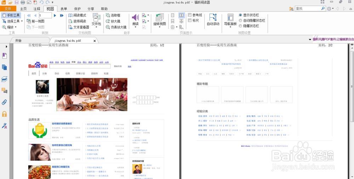Open the security lock panel
The width and height of the screenshot is (354, 179).
(x=4, y=114)
